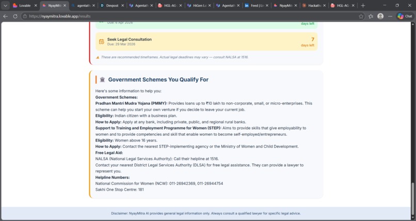Go back to the previous page
The height and width of the screenshot is (221, 416).
(x=6, y=17)
